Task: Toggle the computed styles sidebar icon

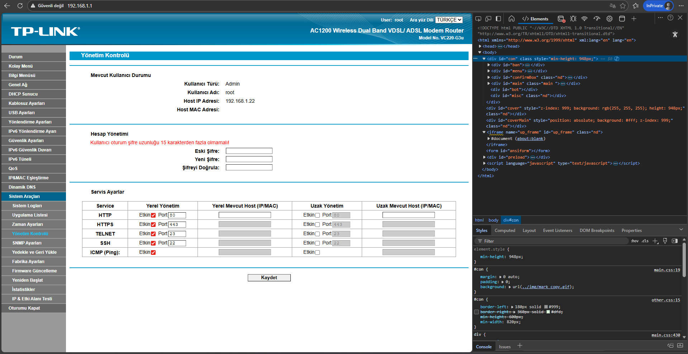Action: tap(675, 241)
